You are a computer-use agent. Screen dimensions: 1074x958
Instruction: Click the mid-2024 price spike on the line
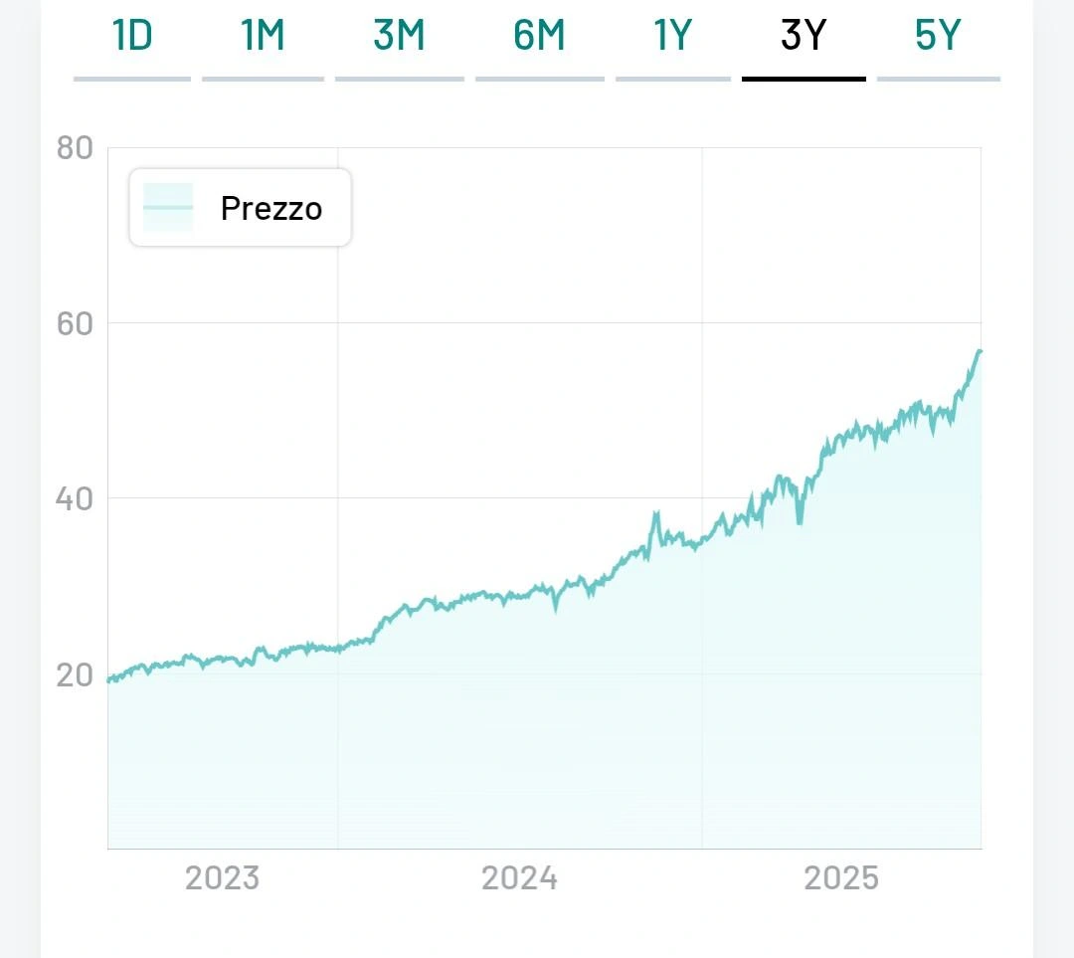click(x=656, y=514)
